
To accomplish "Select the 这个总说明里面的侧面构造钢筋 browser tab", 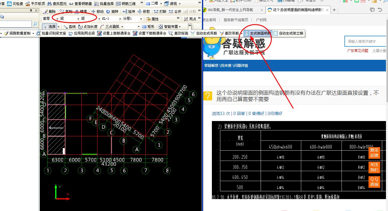I will [x=298, y=10].
